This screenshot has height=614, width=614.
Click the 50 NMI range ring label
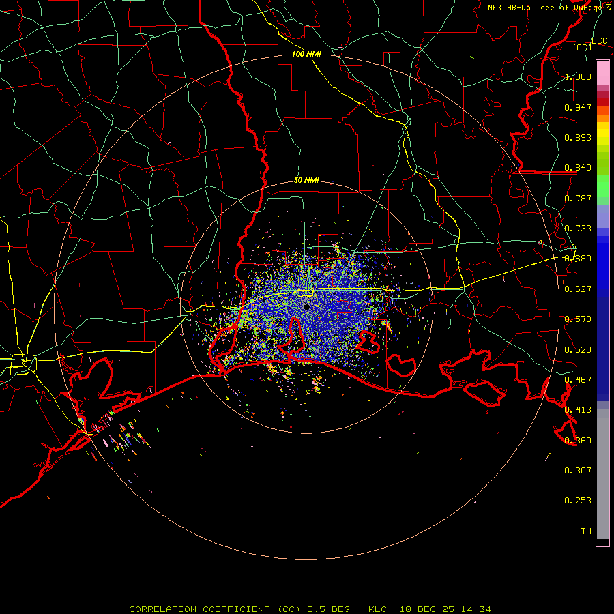pos(306,181)
